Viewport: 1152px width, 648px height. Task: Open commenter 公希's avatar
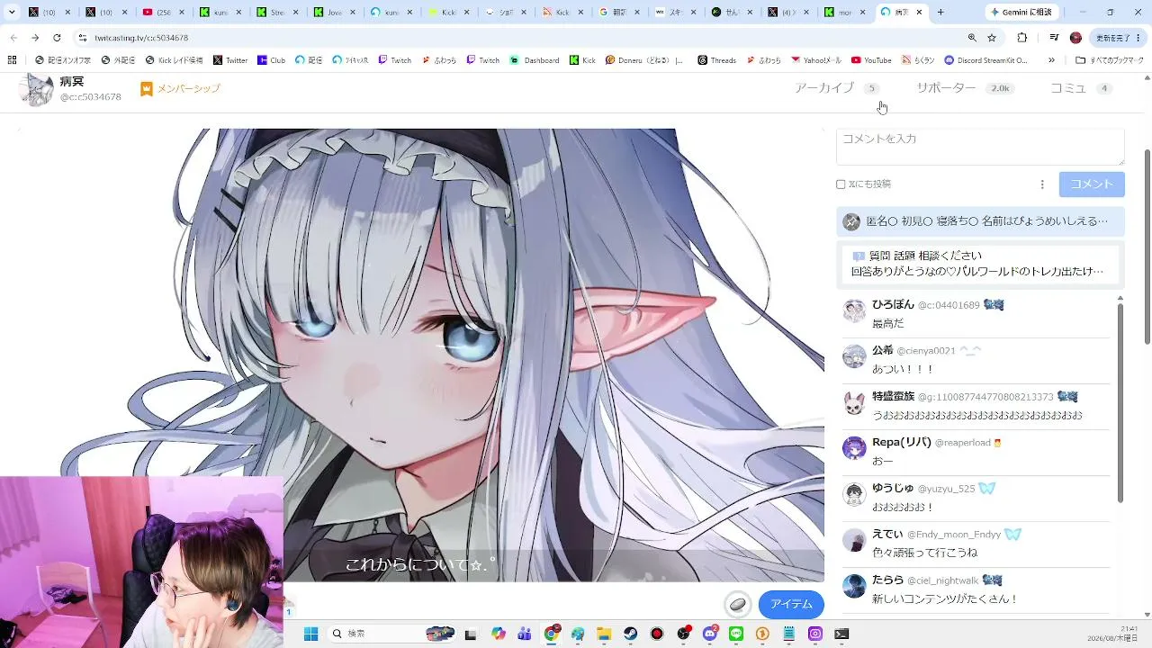coord(854,356)
